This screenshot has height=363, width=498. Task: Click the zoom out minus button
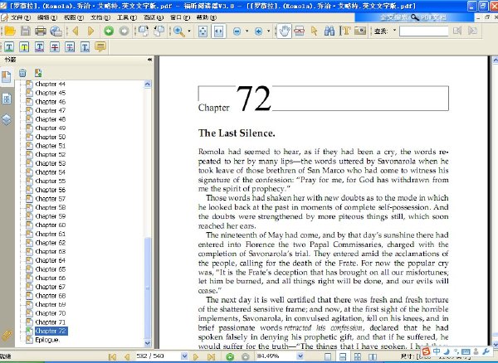point(237,31)
